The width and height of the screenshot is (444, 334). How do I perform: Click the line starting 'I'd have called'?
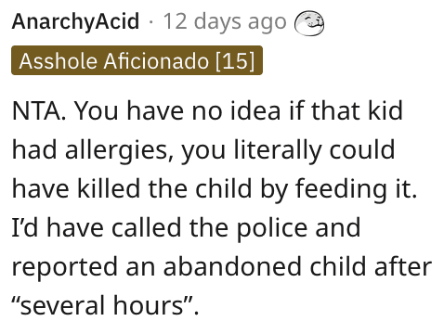pyautogui.click(x=186, y=227)
